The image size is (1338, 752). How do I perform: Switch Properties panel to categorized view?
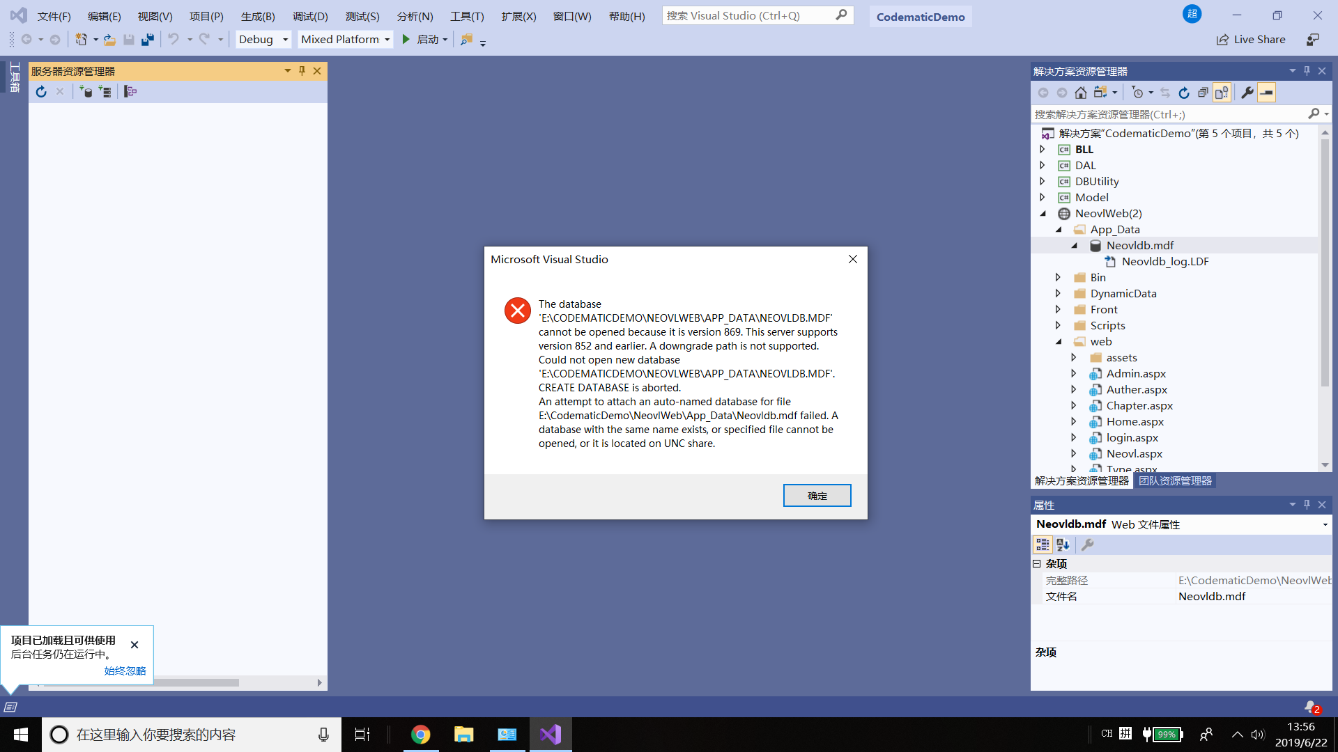tap(1043, 545)
